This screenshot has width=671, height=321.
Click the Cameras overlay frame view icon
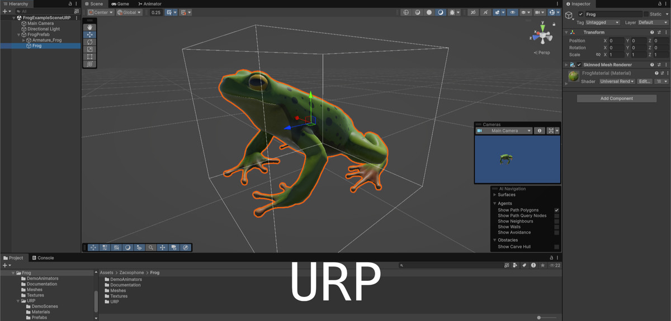[x=552, y=131]
